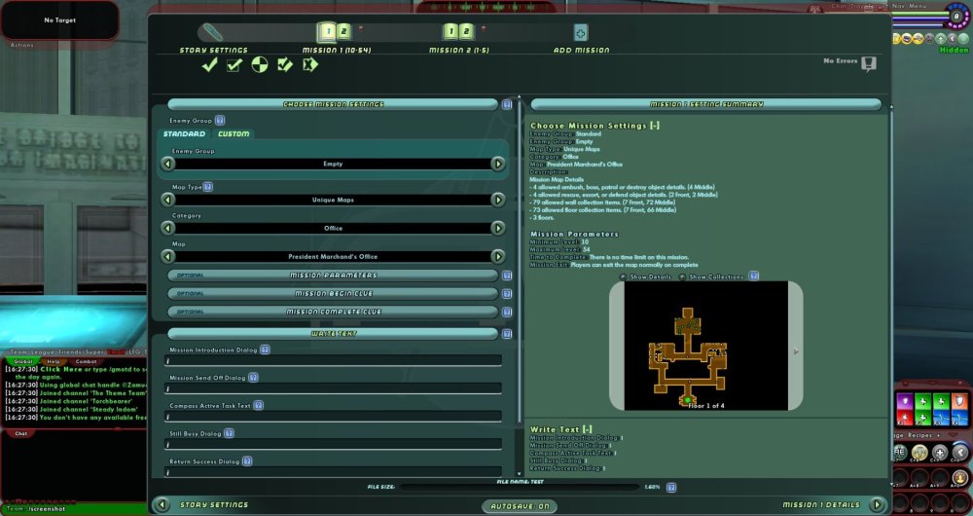Open help for Mission Introduction Dialog

[265, 350]
